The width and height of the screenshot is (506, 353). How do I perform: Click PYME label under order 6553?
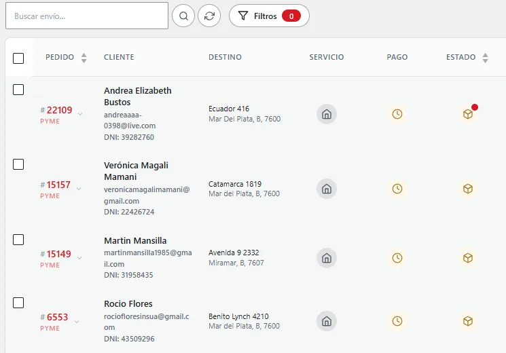coord(50,329)
